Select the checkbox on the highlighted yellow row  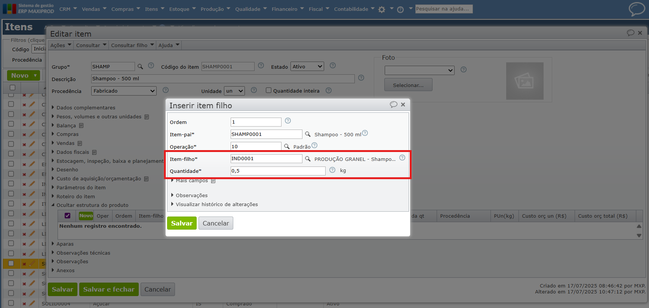11,264
